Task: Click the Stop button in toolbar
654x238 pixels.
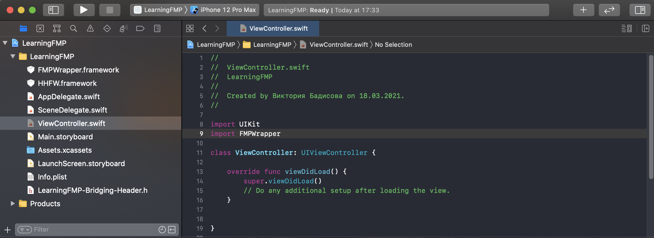Action: click(110, 10)
